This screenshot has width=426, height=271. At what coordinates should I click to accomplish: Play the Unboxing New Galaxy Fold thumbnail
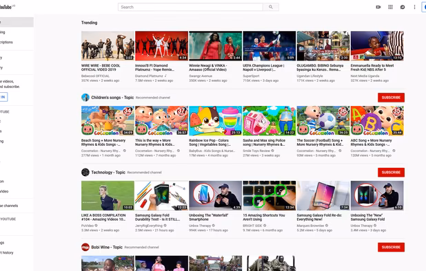[377, 195]
